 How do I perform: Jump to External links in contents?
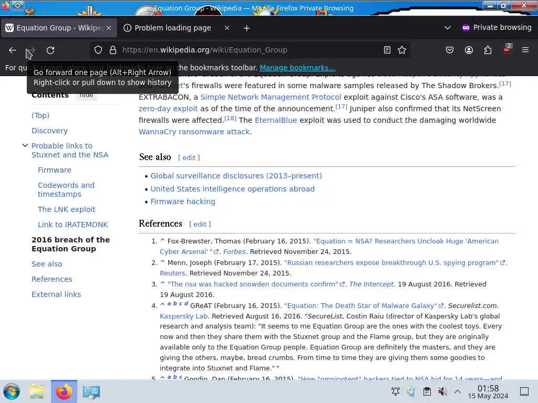56,294
